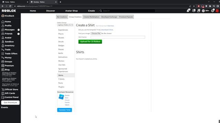This screenshot has height=123, width=220.
Task: Click Upload for 10 Robux button
Action: tap(90, 42)
